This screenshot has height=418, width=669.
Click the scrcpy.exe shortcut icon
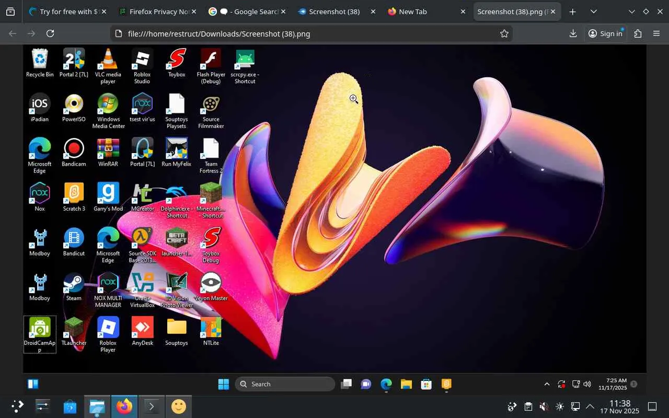(245, 66)
